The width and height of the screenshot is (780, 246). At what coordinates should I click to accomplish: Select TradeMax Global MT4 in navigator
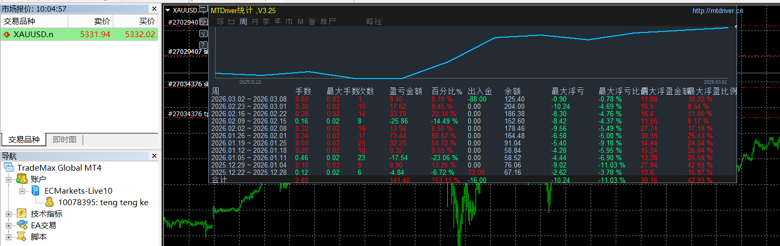pos(59,167)
